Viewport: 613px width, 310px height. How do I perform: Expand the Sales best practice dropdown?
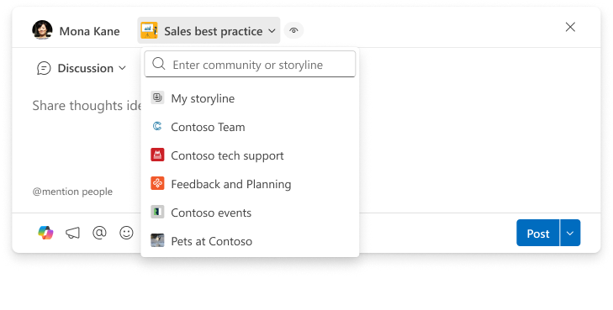[209, 30]
